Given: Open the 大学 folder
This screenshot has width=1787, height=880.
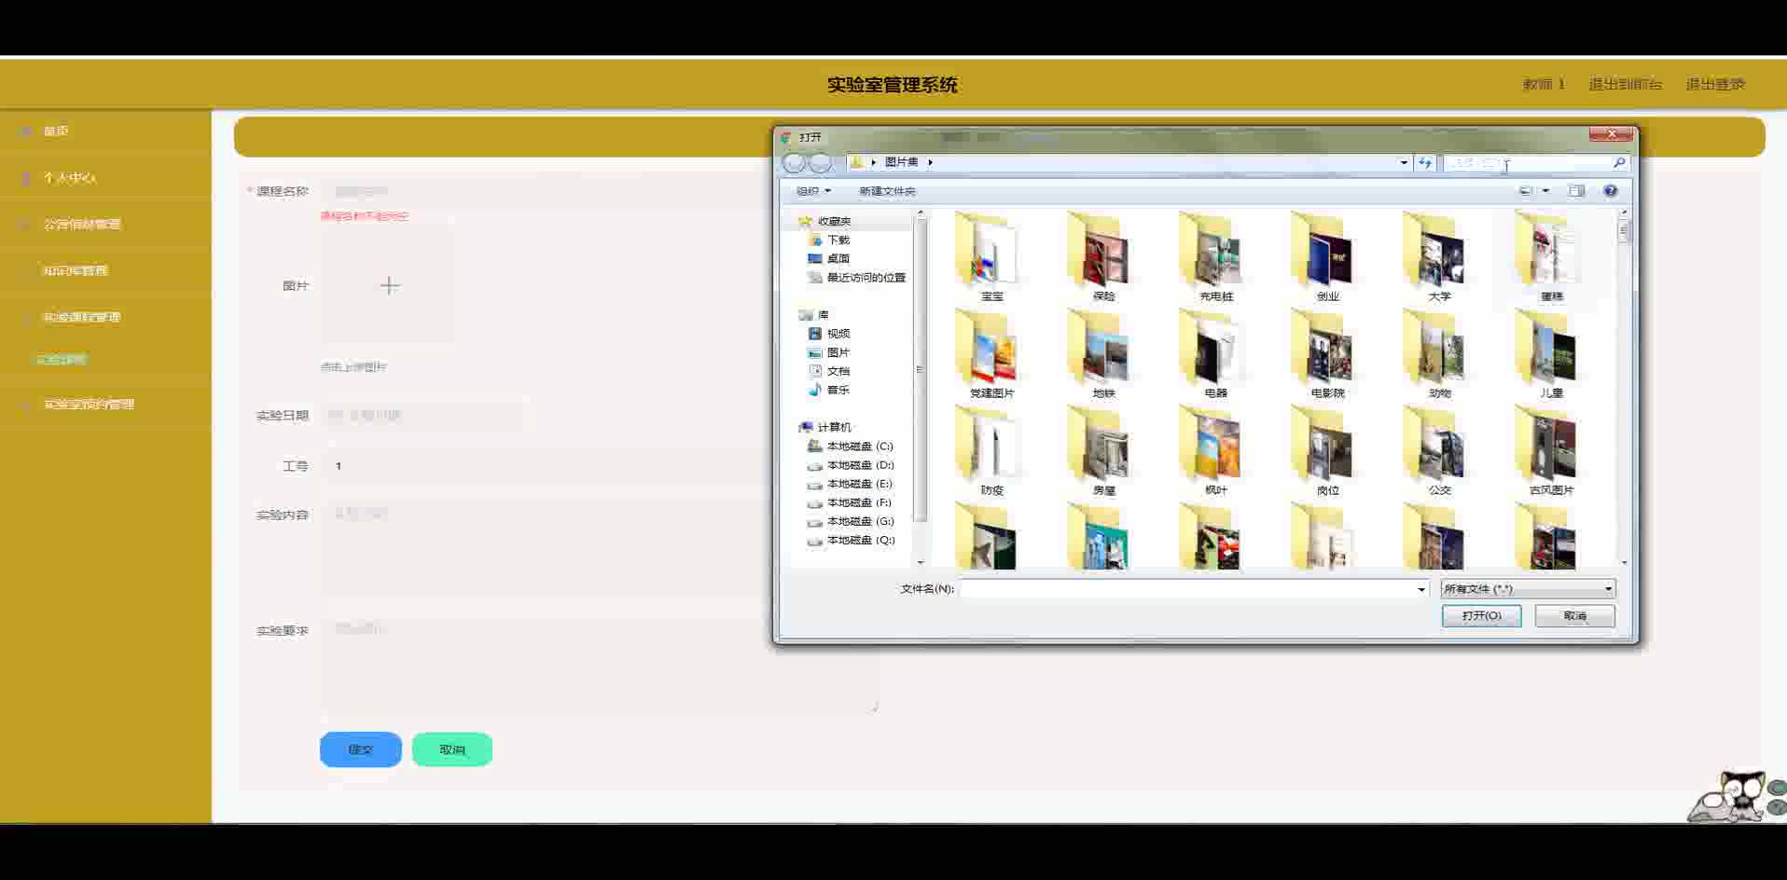Looking at the screenshot, I should (x=1439, y=258).
